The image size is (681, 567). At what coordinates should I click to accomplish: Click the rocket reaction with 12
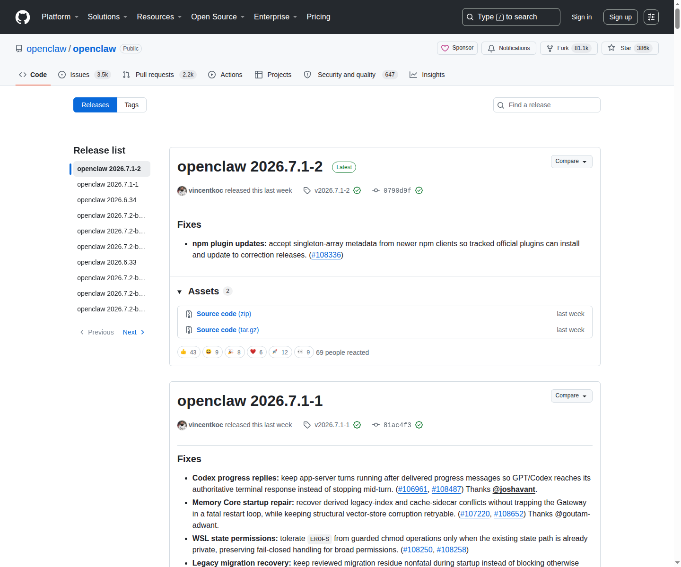(x=280, y=352)
